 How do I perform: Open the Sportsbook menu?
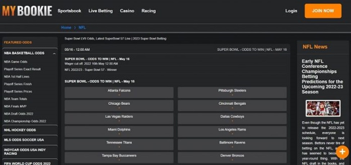point(69,11)
